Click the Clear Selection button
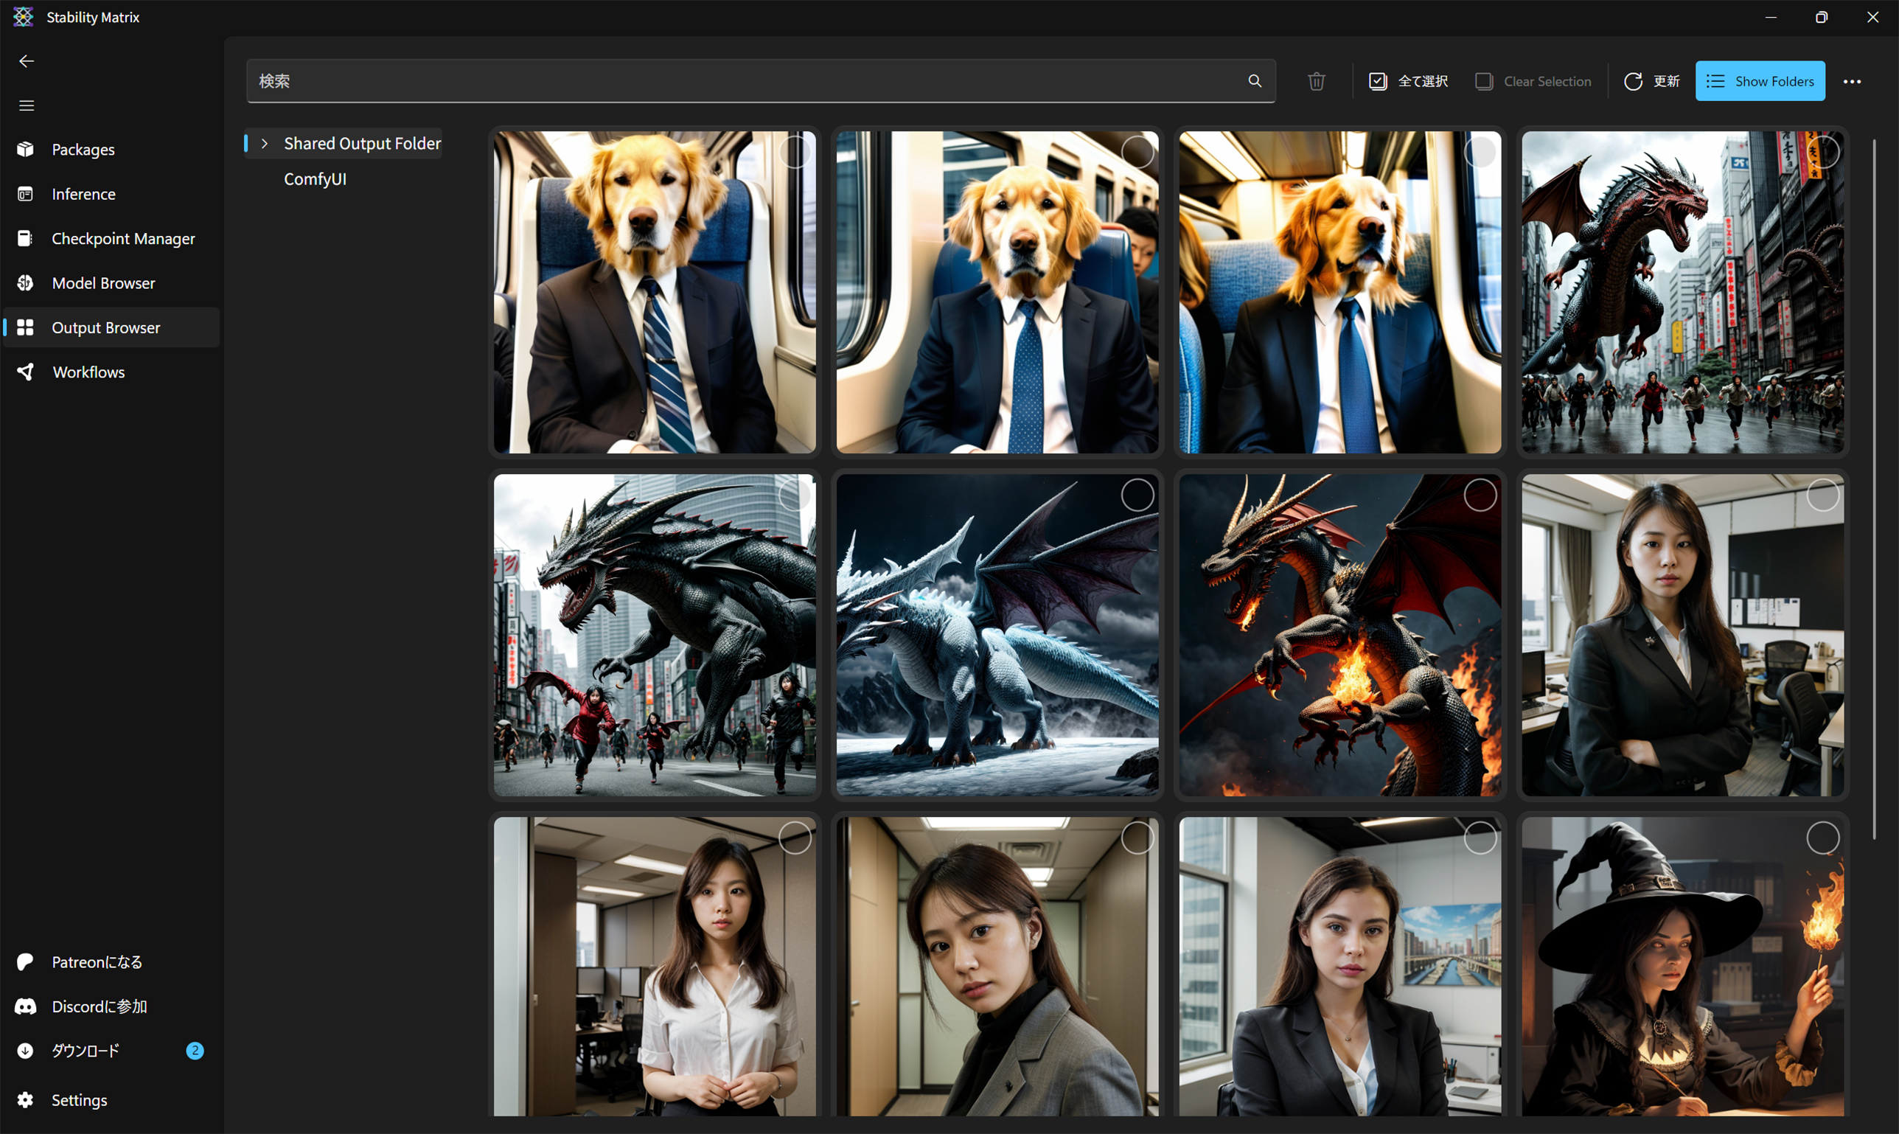The image size is (1899, 1134). point(1533,80)
